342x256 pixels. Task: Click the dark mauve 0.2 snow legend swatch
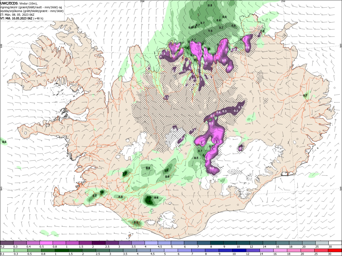[x=7, y=243]
